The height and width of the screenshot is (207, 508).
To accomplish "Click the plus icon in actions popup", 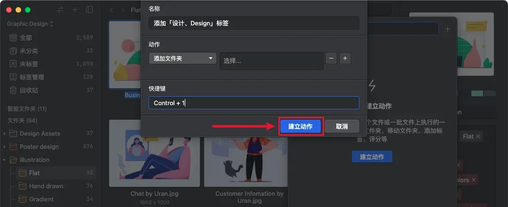I will click(x=447, y=29).
